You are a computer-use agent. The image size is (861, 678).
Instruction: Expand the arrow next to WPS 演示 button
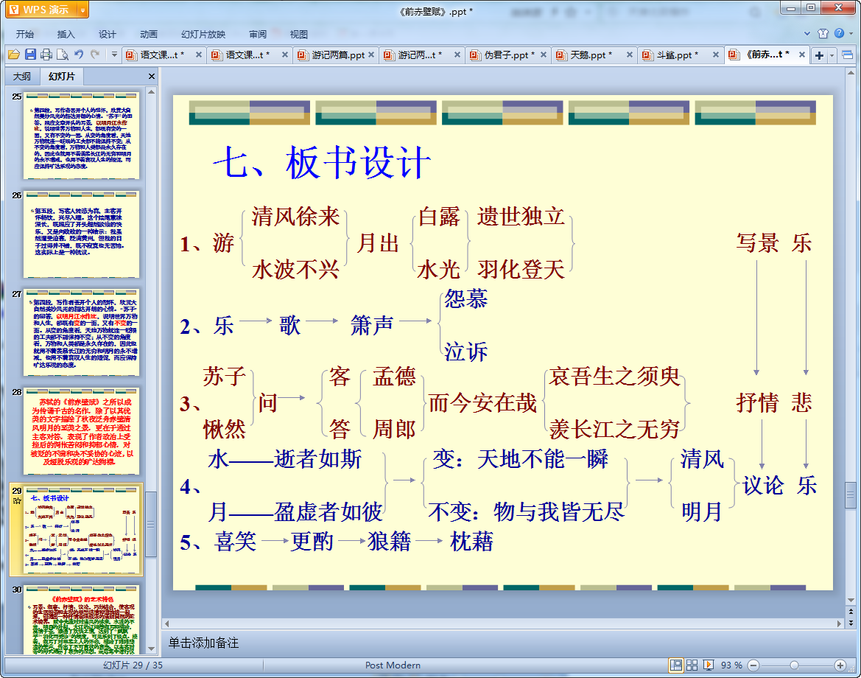82,10
